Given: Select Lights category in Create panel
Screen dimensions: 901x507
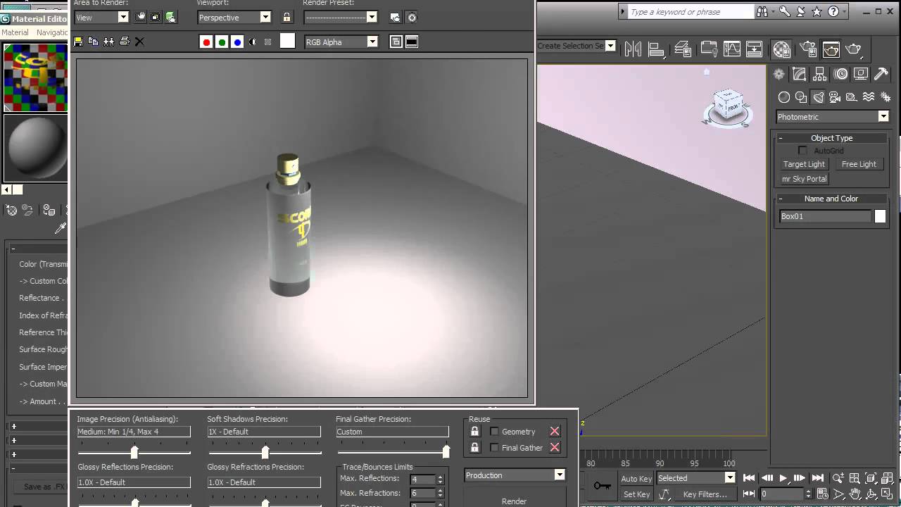Looking at the screenshot, I should pos(817,97).
